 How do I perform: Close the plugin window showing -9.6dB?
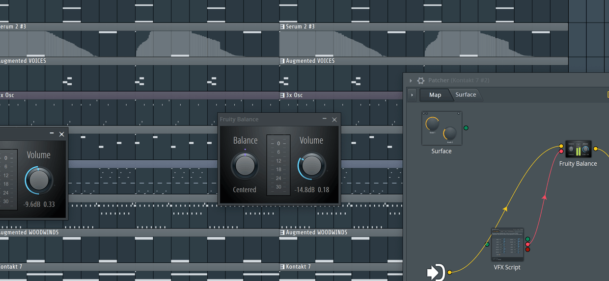tap(61, 134)
